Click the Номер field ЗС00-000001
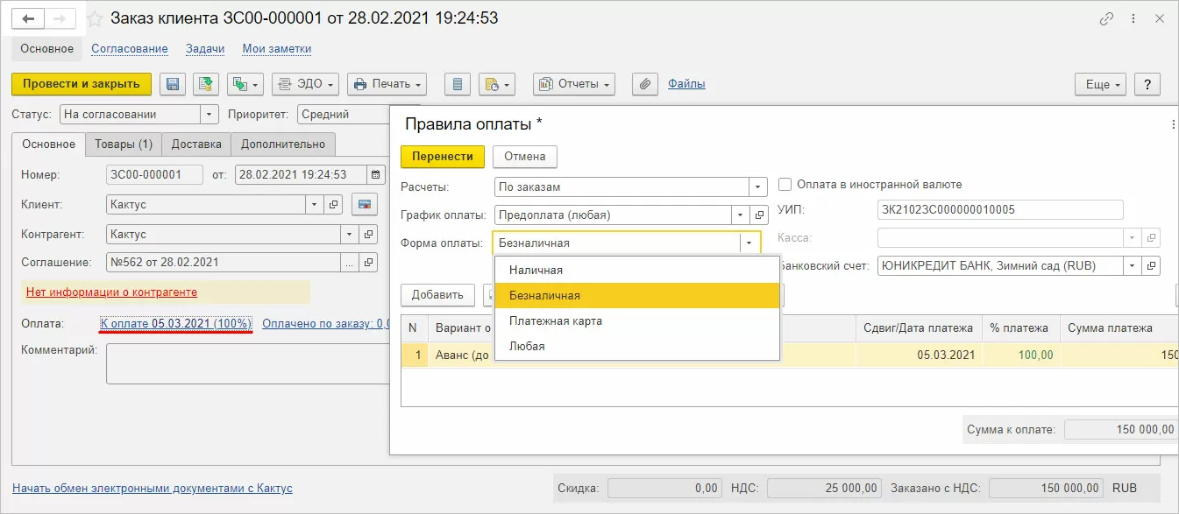The height and width of the screenshot is (514, 1179). 154,175
